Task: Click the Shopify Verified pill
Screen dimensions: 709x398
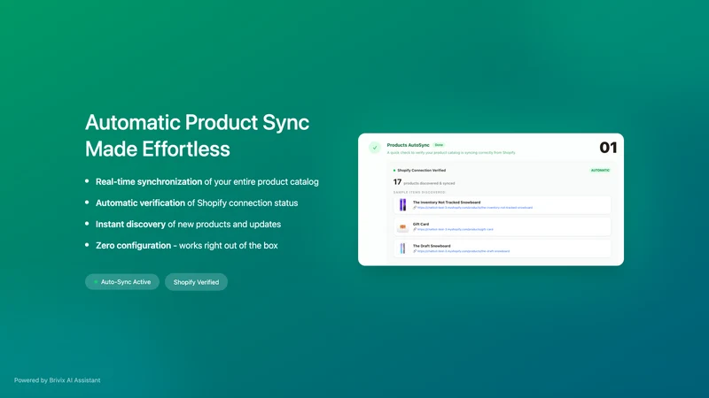Action: click(196, 282)
